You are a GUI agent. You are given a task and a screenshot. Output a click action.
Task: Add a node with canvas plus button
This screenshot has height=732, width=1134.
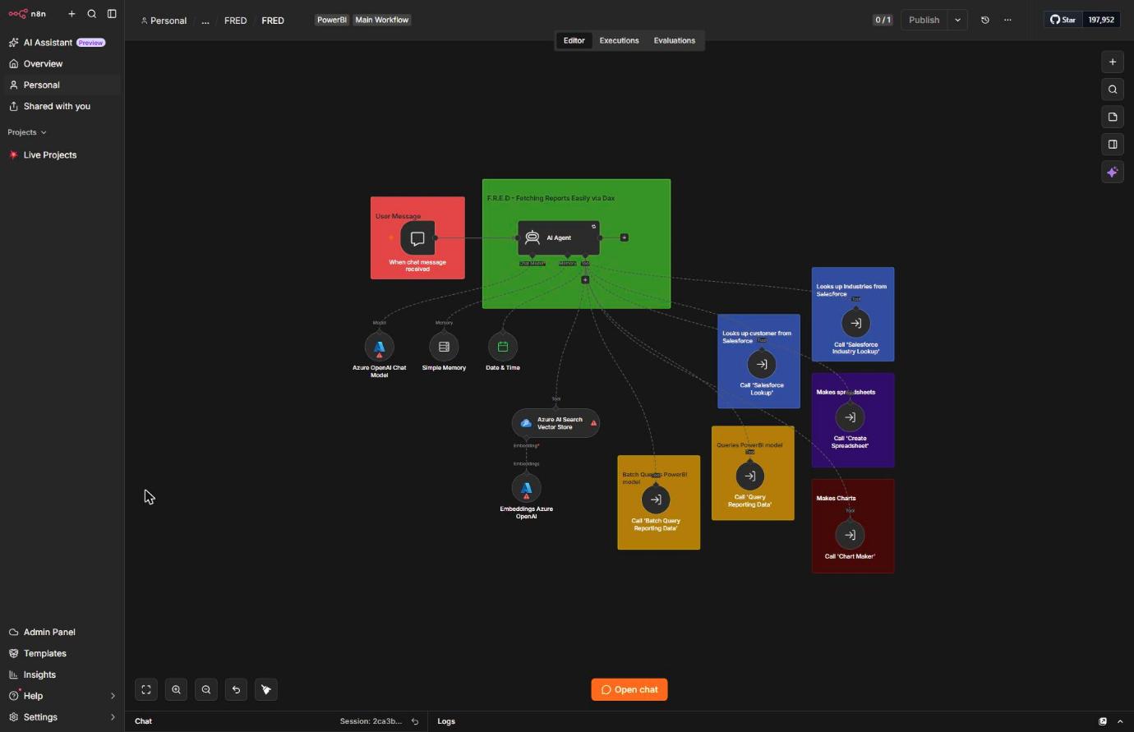point(1113,62)
